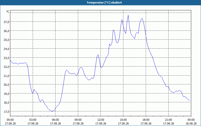The height and width of the screenshot is (126, 201).
Task: Select the 22,0 y-axis tick label
Action: coord(7,67)
